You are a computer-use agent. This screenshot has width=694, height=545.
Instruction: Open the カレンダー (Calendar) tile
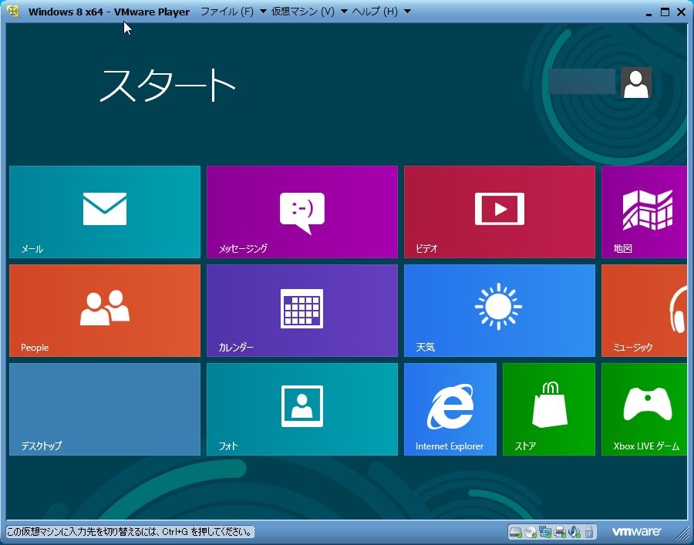tap(302, 310)
